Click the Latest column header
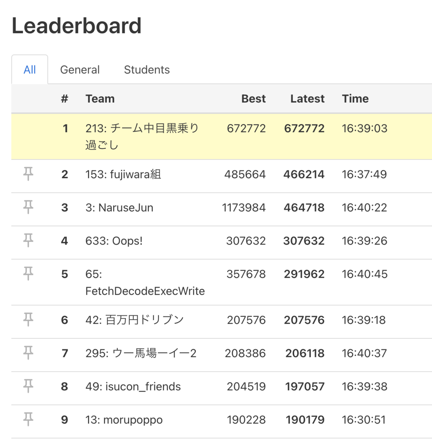Screen dimensions: 432x442 (x=307, y=99)
